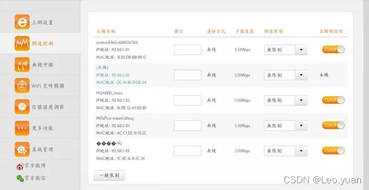Open WiFi 定時開關 menu label

(48, 86)
